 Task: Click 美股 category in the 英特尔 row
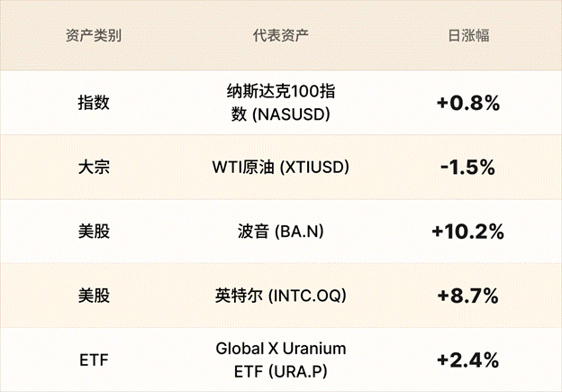point(94,296)
